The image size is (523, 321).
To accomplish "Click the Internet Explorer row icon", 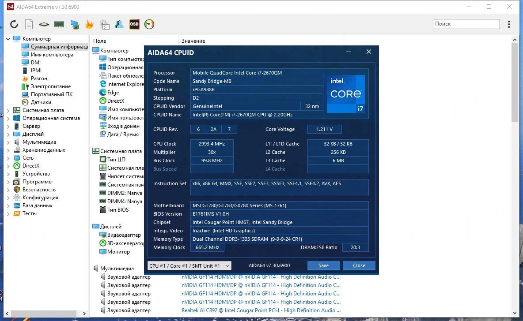I will (103, 84).
